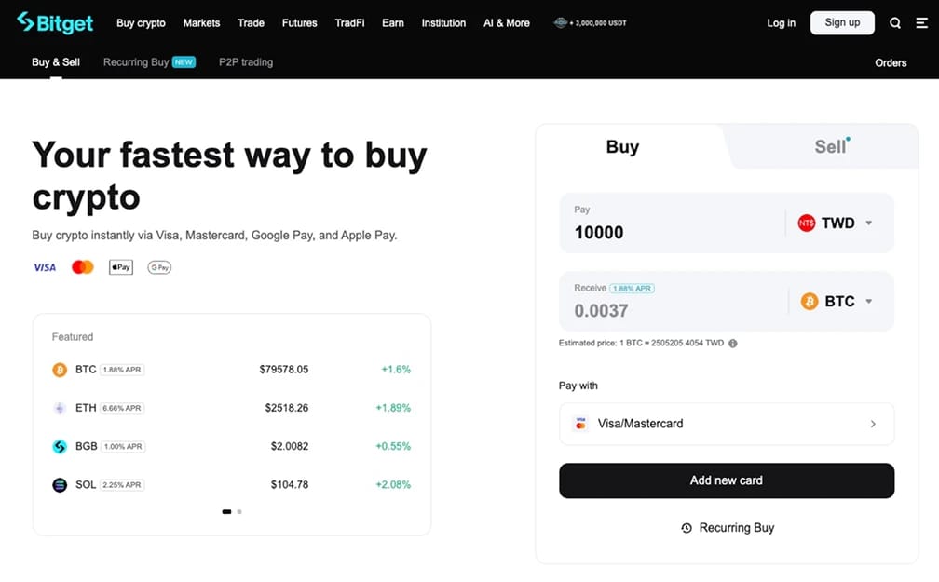
Task: Click the SOL change +2.08%
Action: point(393,485)
